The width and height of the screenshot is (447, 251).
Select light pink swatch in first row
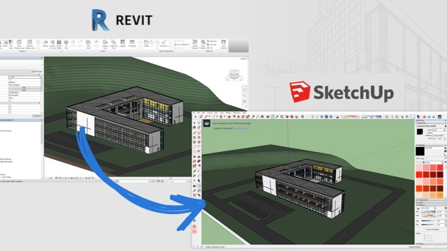coord(419,167)
